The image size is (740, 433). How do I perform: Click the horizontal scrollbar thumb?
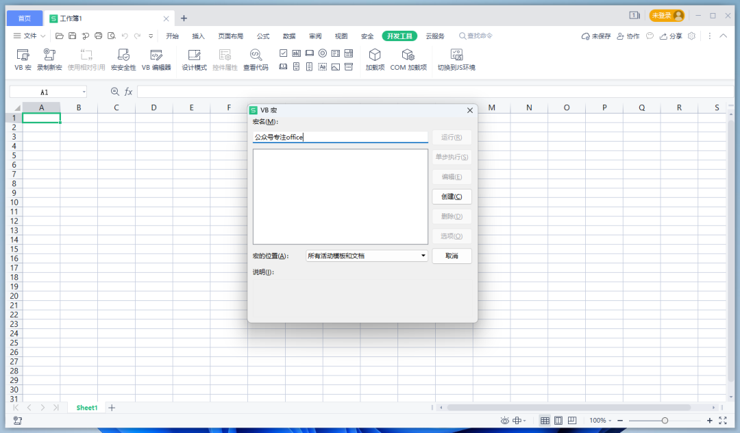tap(569, 407)
